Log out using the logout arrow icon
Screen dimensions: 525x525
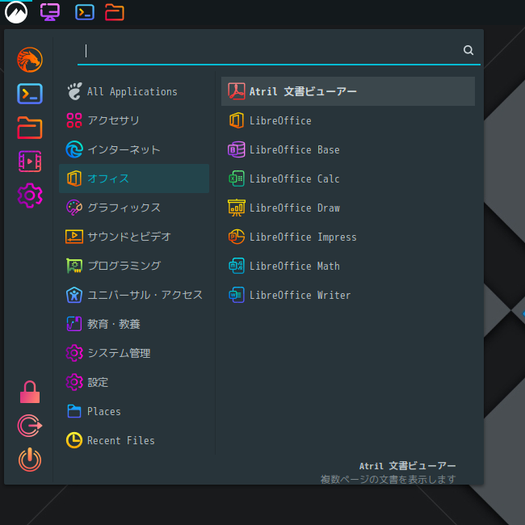click(30, 426)
